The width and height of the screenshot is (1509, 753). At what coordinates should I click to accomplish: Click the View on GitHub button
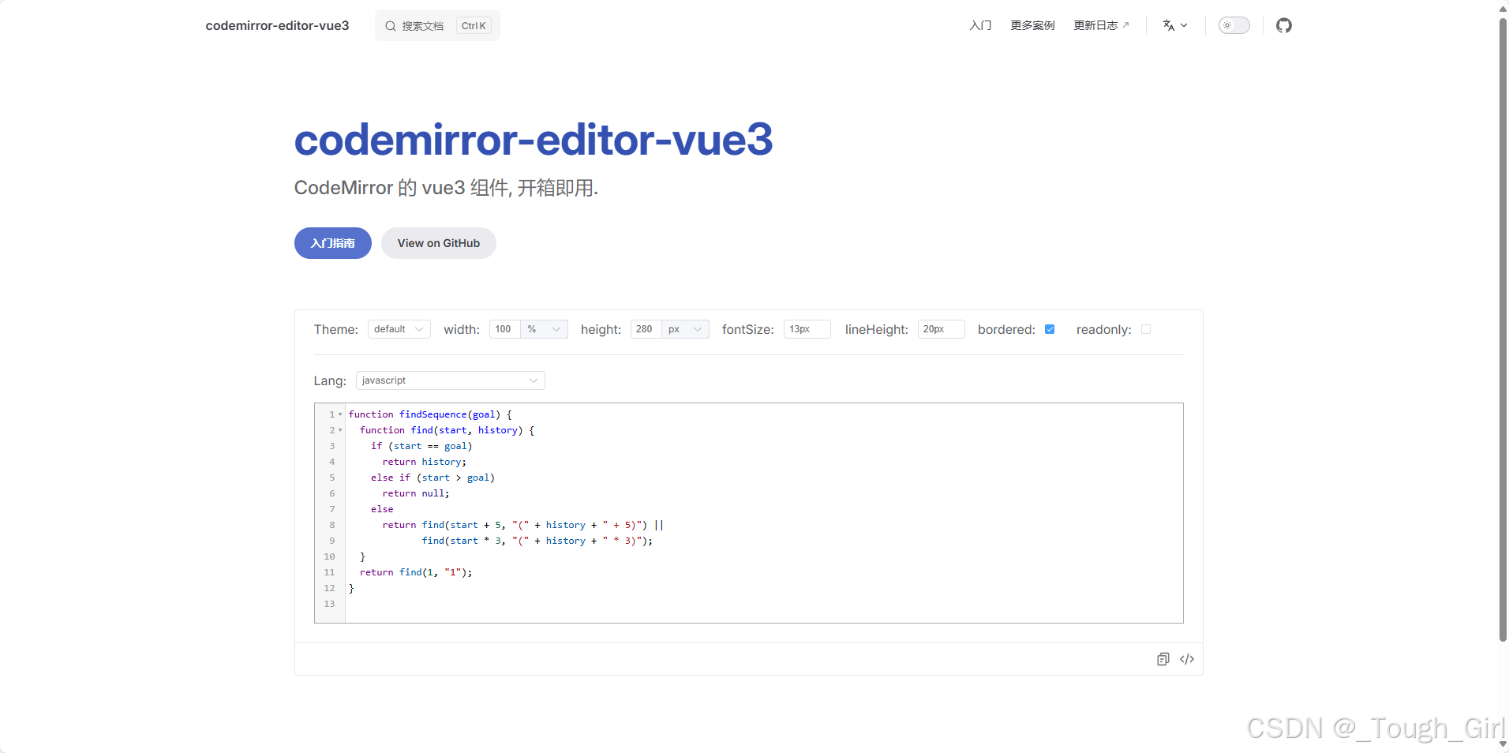coord(439,243)
